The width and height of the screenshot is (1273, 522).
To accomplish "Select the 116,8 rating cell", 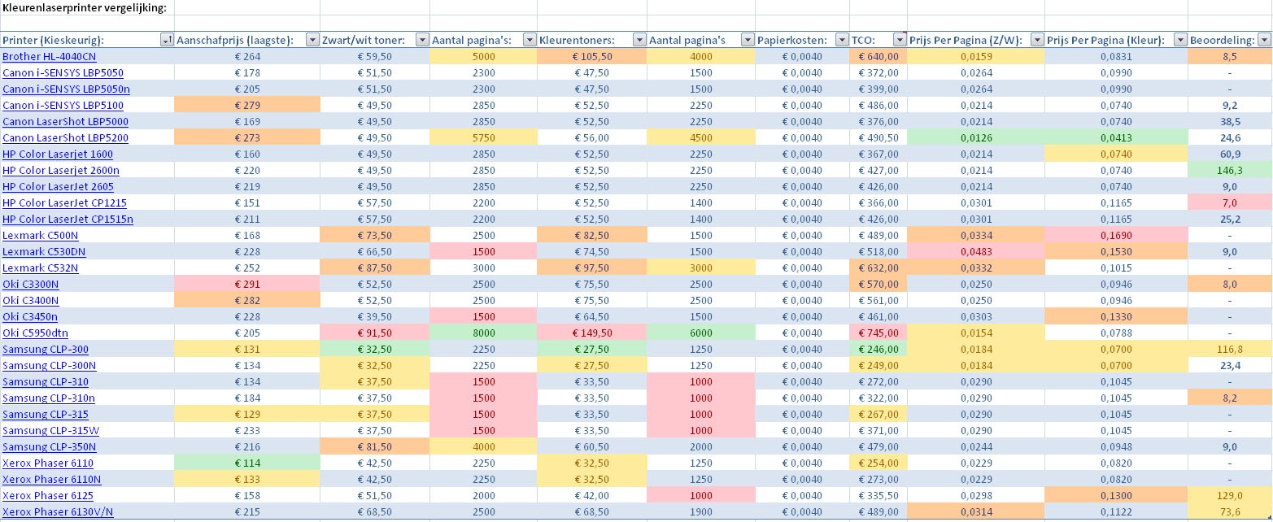I will click(1229, 350).
